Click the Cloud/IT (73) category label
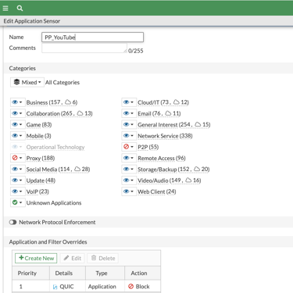The image size is (293, 293). [163, 102]
